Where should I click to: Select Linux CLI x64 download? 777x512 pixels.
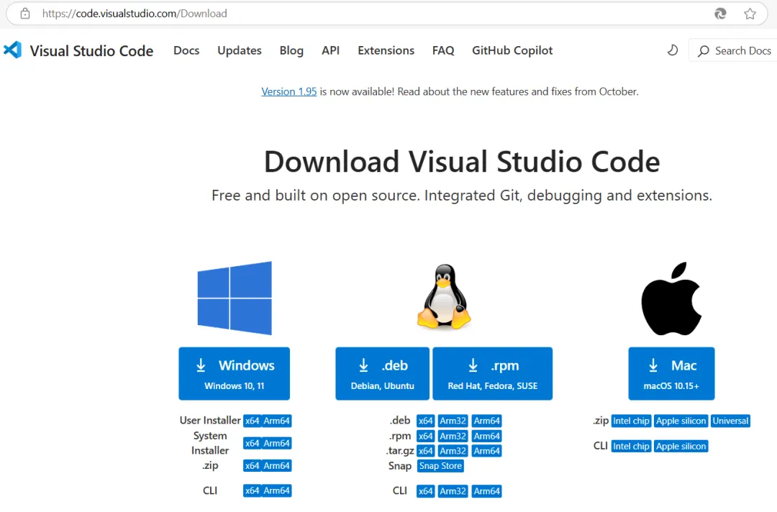click(x=426, y=491)
